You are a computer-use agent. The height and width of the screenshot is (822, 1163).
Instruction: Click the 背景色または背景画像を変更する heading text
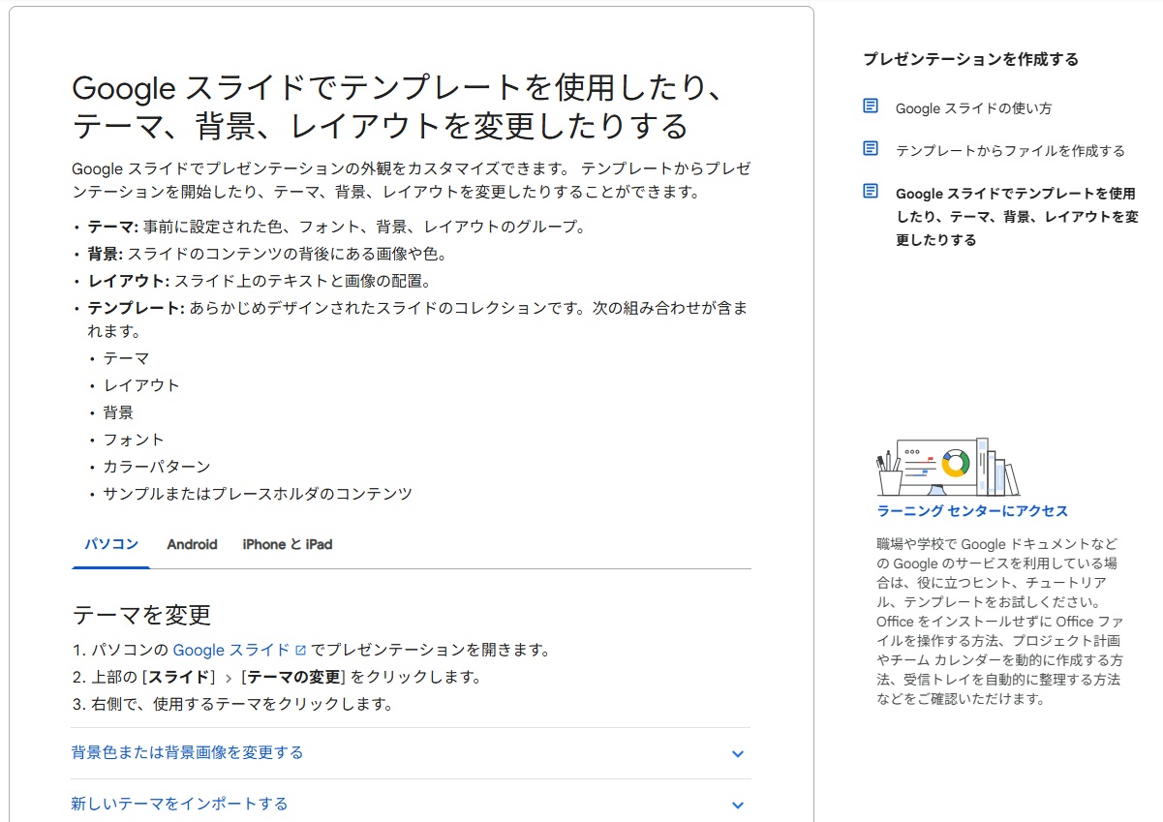coord(187,752)
